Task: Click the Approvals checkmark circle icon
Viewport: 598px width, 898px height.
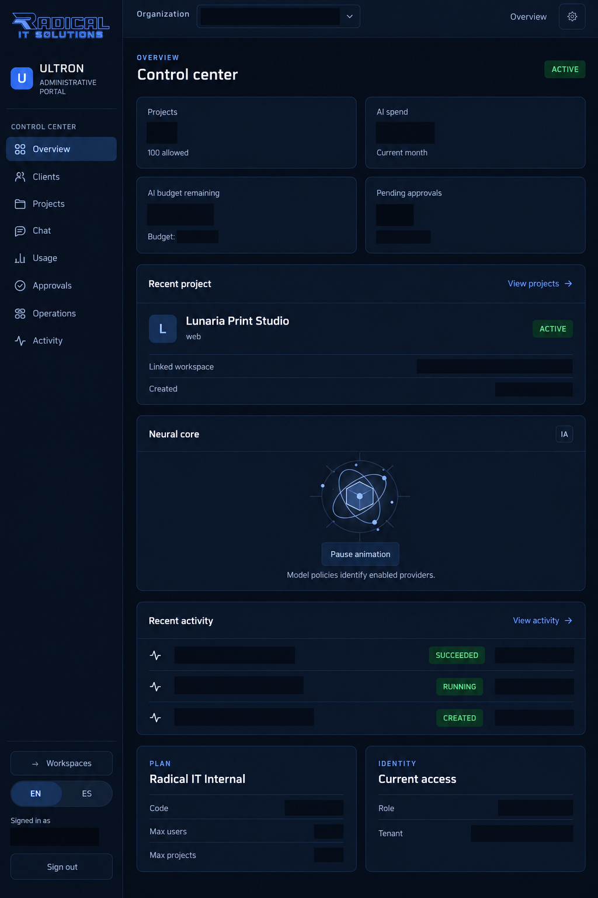Action: [x=20, y=285]
